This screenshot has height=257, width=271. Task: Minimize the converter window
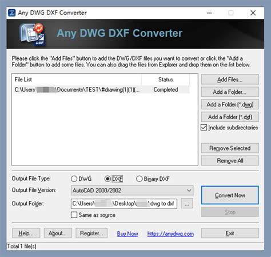(x=209, y=13)
